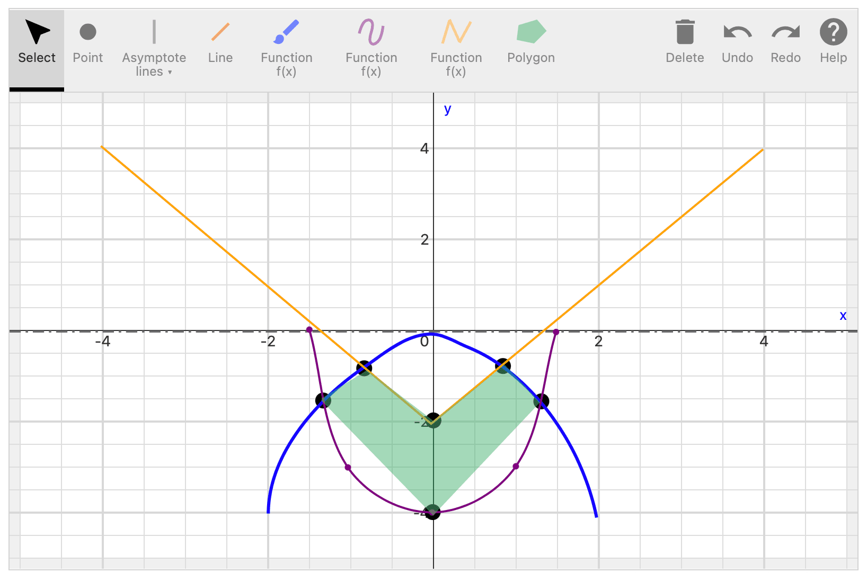This screenshot has height=573, width=867.
Task: Click the Delete trash can
Action: point(685,42)
